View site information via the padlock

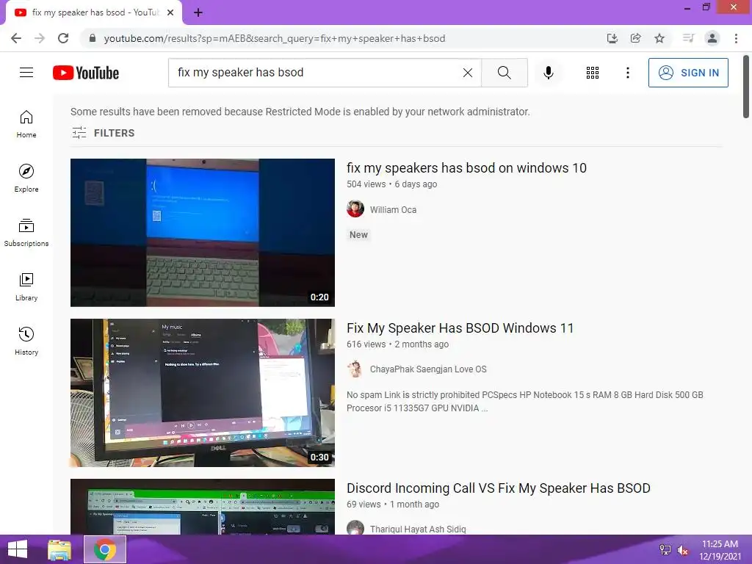[x=93, y=38]
